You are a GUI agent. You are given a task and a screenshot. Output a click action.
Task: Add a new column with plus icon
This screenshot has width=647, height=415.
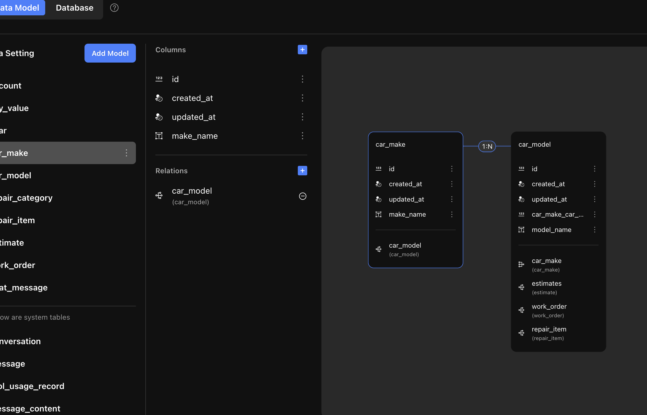302,50
